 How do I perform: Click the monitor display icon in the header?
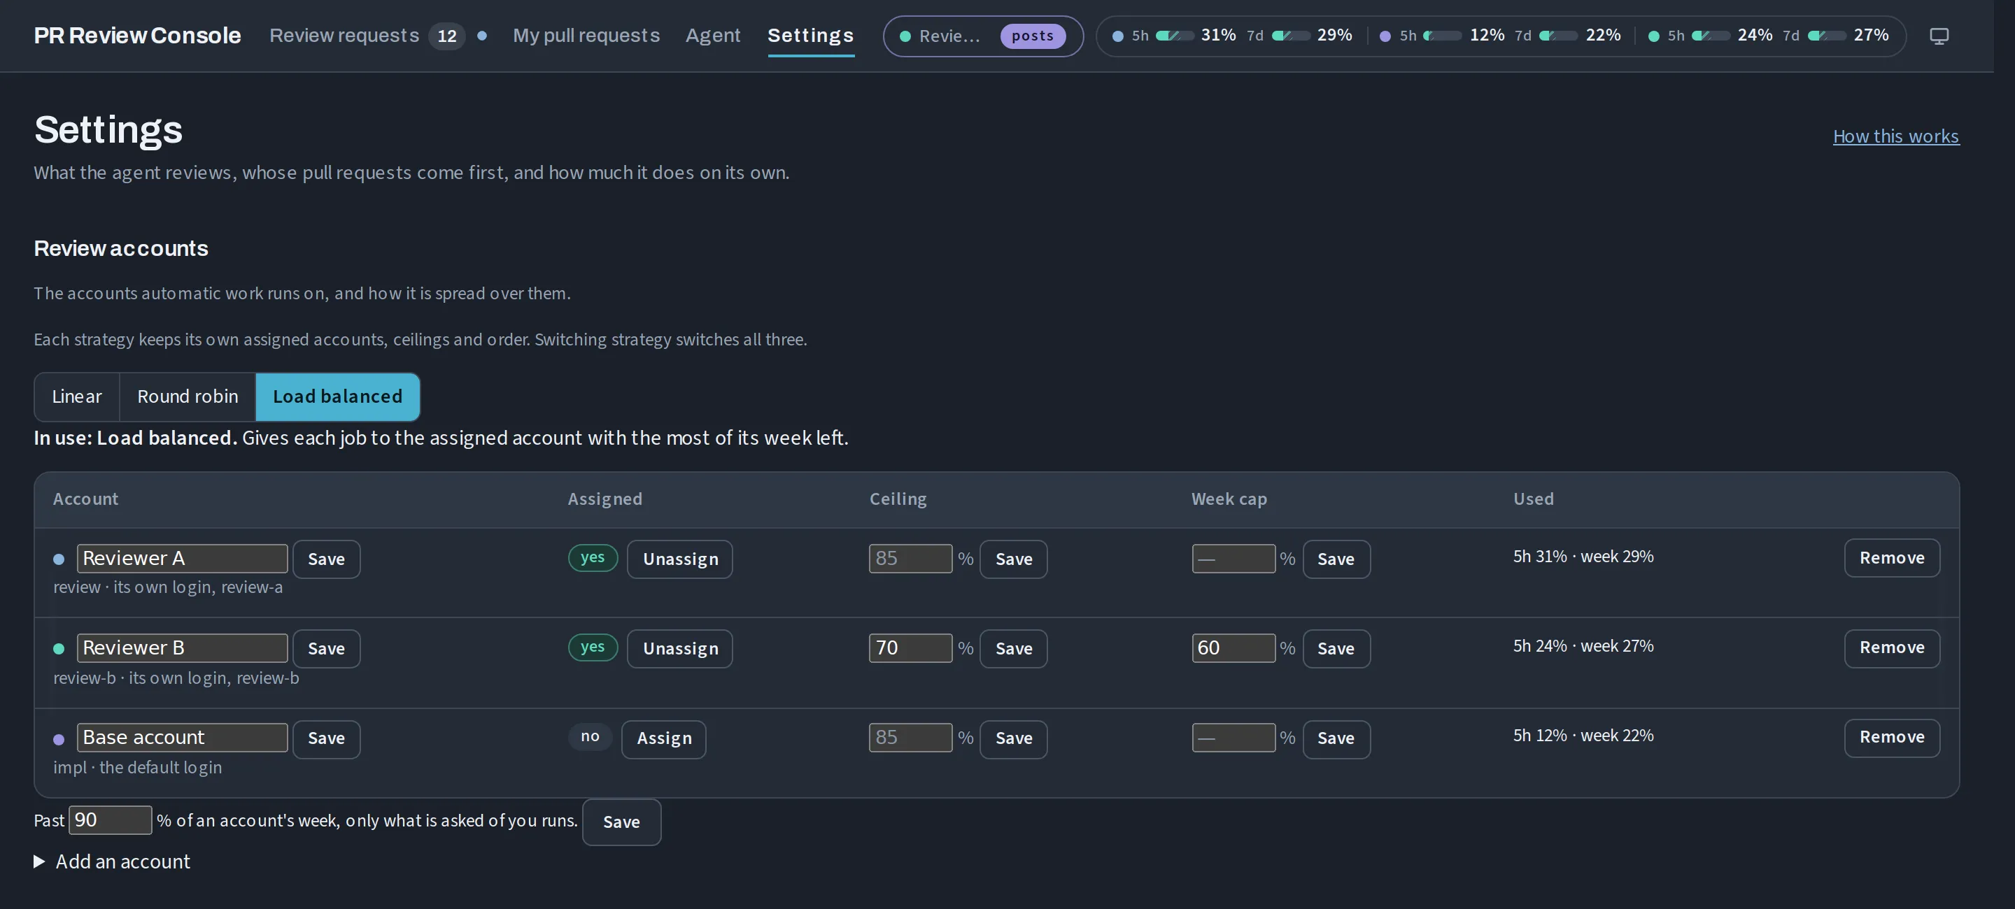(1938, 36)
